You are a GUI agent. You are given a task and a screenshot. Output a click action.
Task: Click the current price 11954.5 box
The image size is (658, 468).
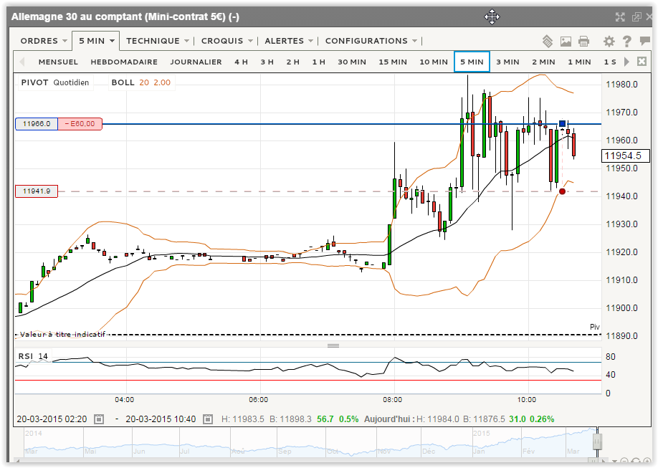click(625, 156)
